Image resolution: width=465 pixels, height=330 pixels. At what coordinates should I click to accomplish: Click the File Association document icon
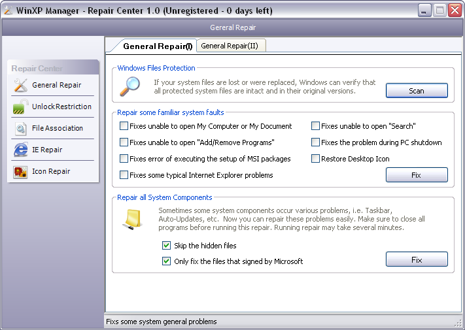20,128
